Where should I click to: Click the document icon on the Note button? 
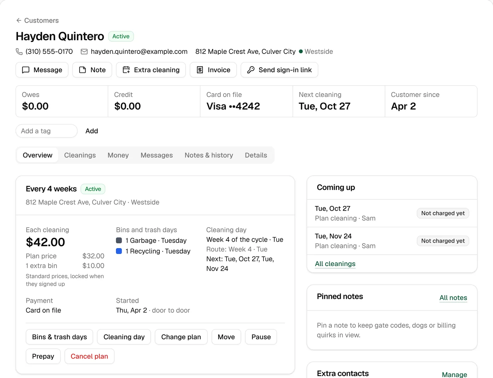[x=82, y=70]
